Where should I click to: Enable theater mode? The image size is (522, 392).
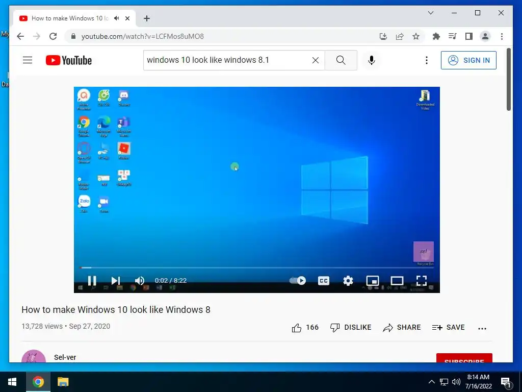pos(397,281)
